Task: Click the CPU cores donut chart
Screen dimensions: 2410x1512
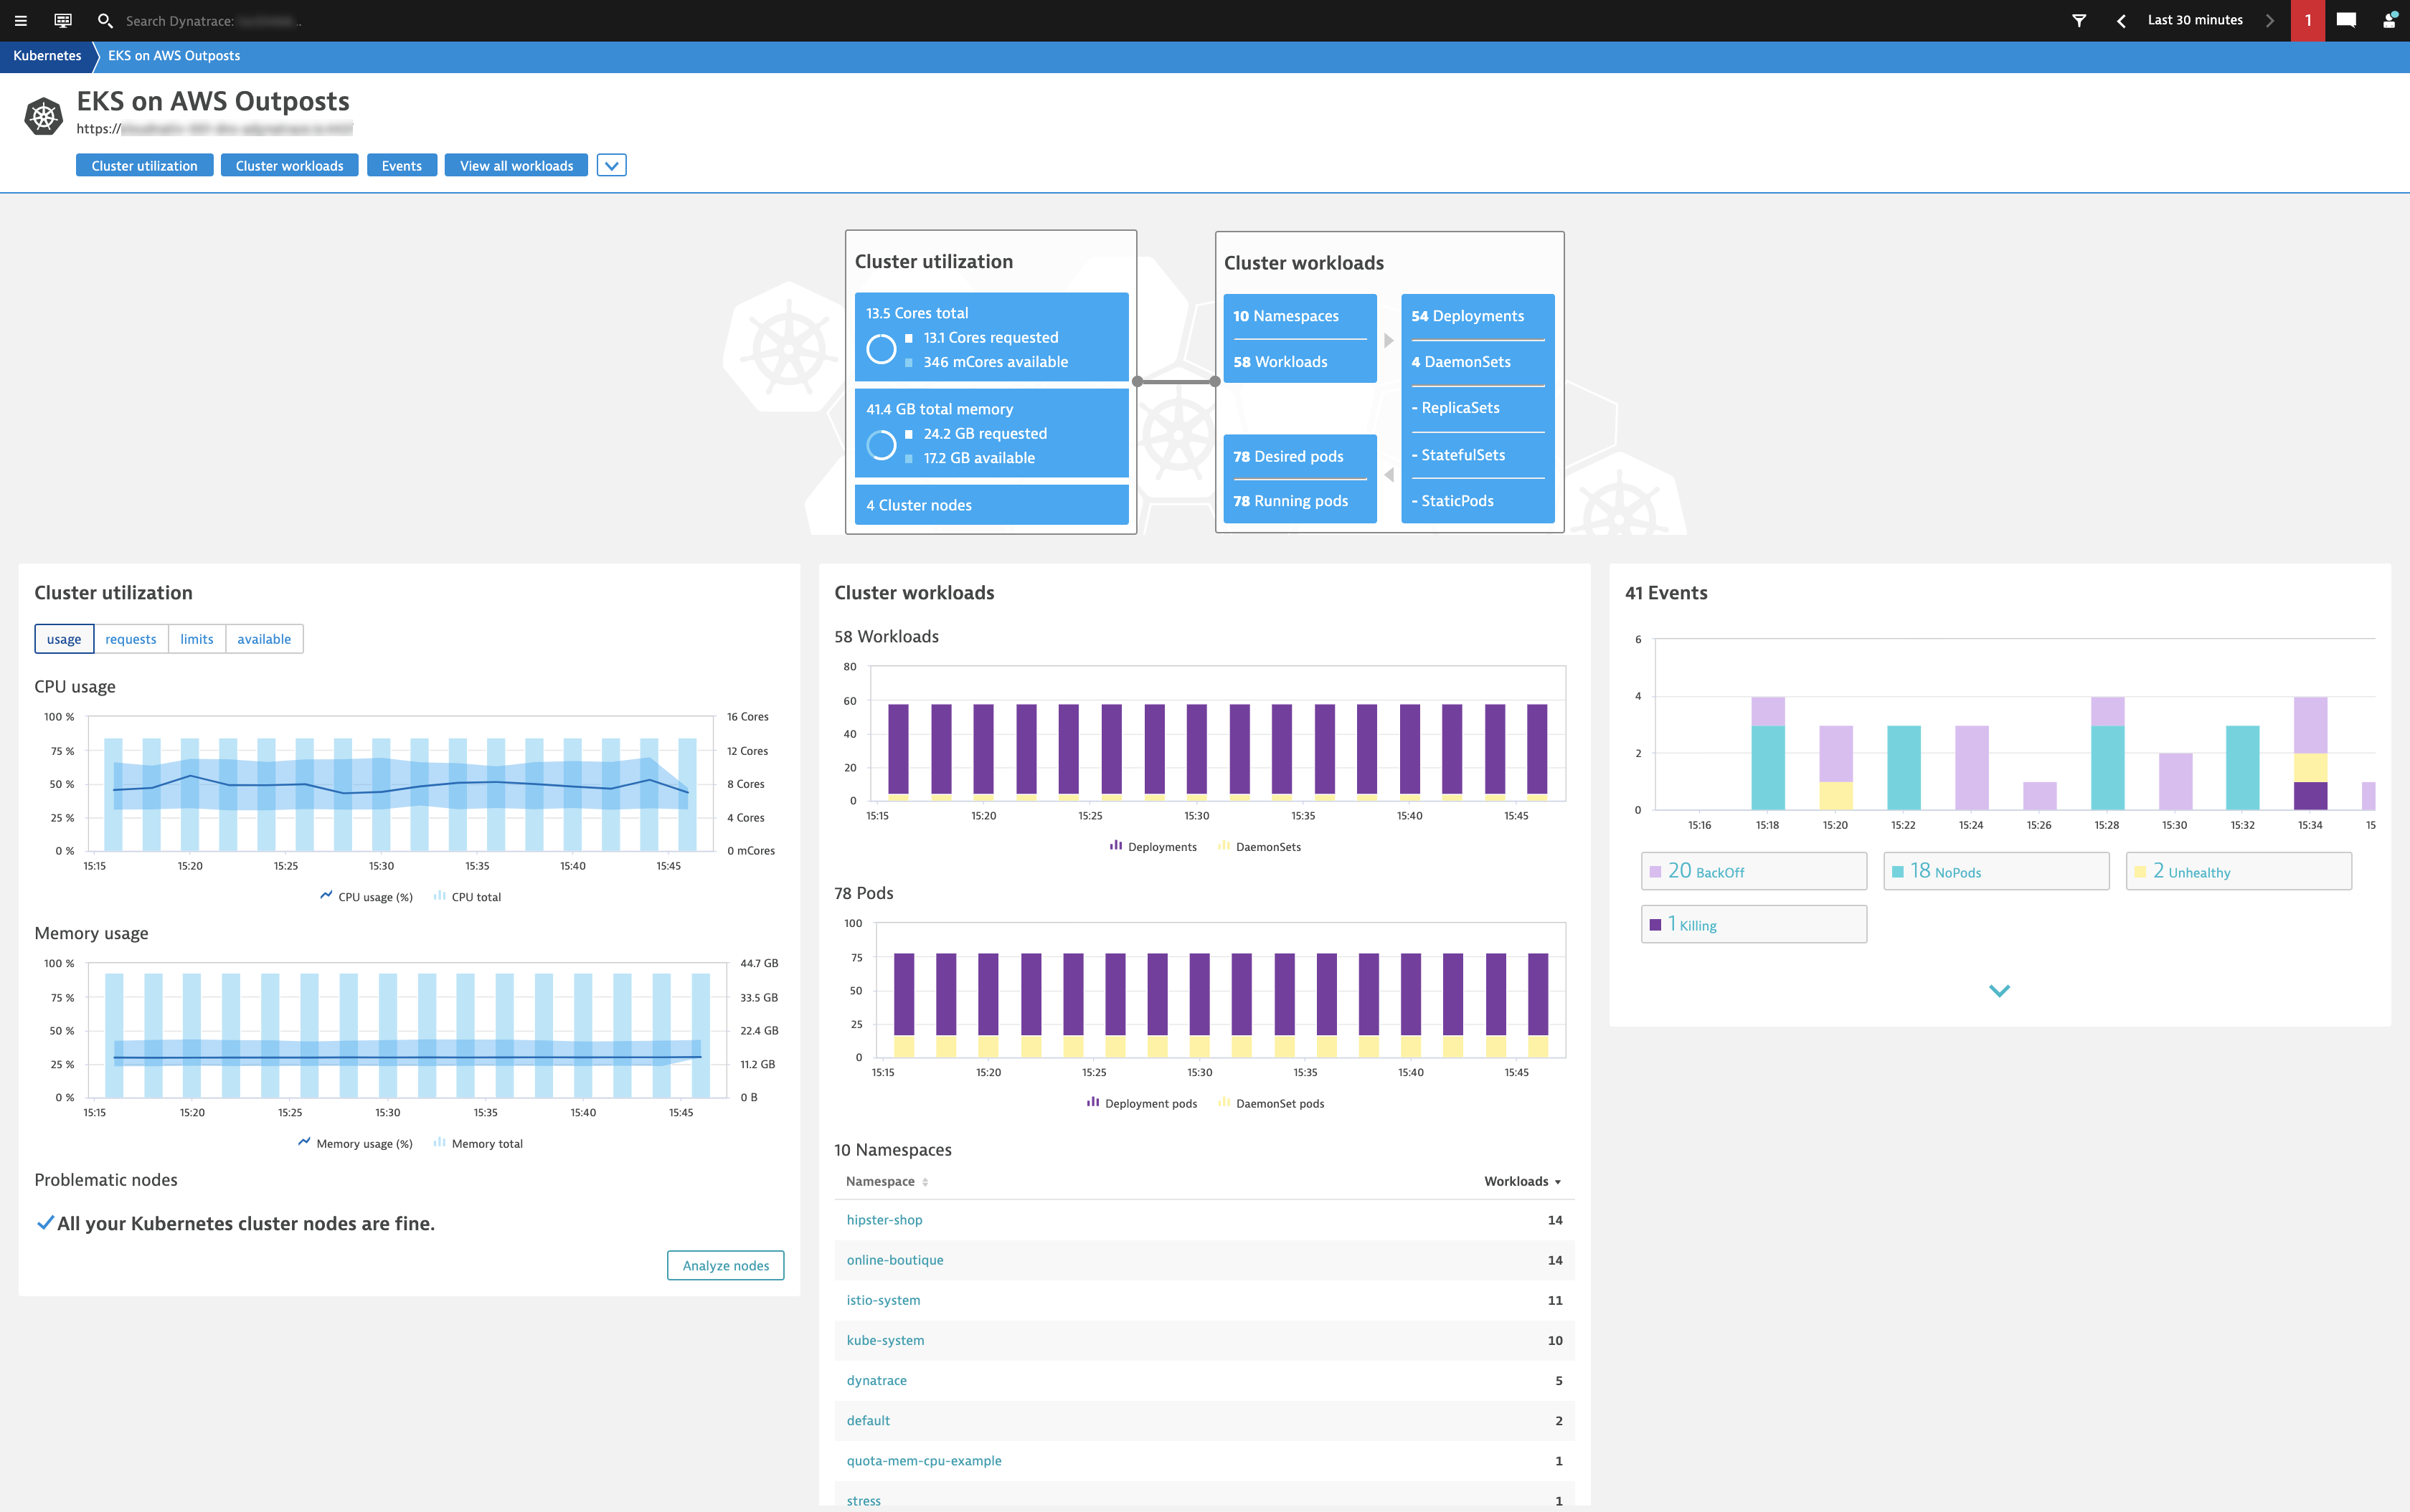Action: tap(880, 349)
